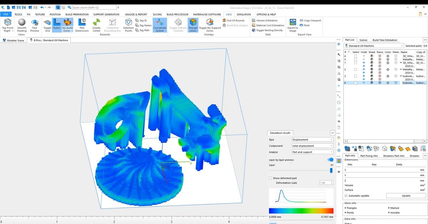The width and height of the screenshot is (428, 224).
Task: Click the Update button
Action: click(406, 196)
